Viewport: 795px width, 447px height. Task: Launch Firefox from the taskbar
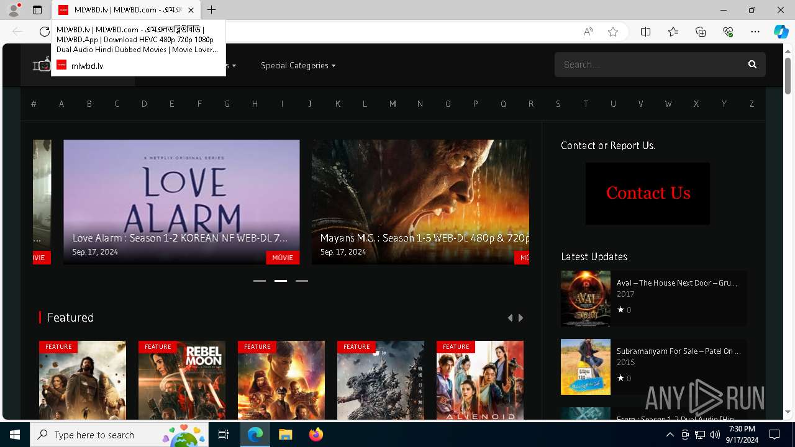click(316, 435)
